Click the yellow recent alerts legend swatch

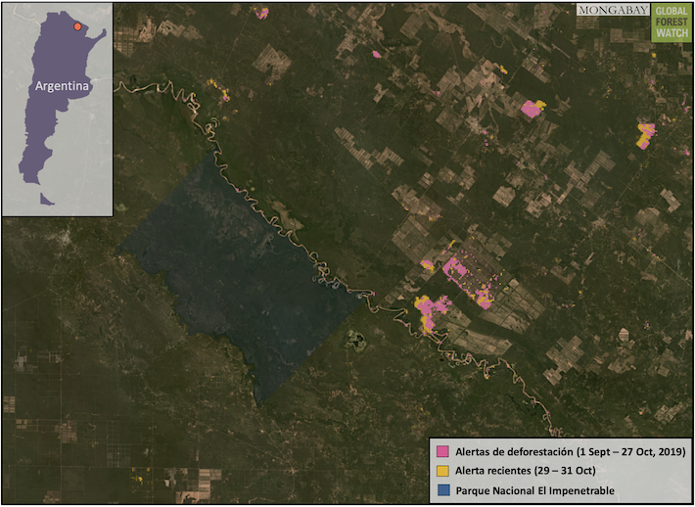[441, 471]
